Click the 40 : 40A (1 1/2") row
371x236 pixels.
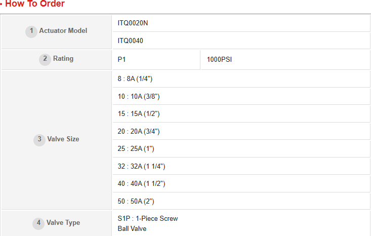(142, 183)
